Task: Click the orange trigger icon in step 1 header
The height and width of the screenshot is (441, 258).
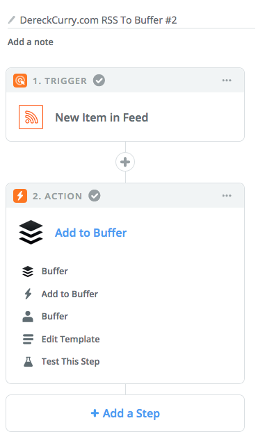Action: (x=20, y=81)
